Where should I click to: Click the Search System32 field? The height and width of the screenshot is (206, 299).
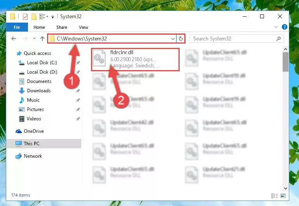pos(237,39)
